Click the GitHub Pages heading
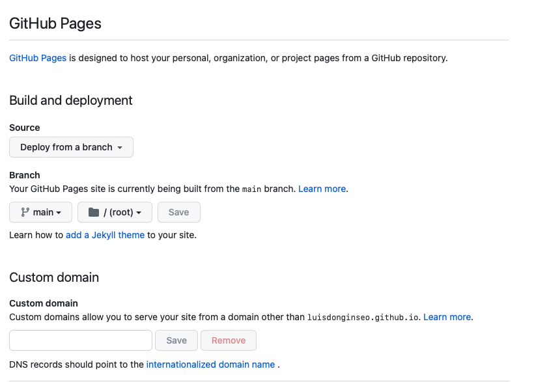Screen dimensions: 549x382 (x=55, y=23)
